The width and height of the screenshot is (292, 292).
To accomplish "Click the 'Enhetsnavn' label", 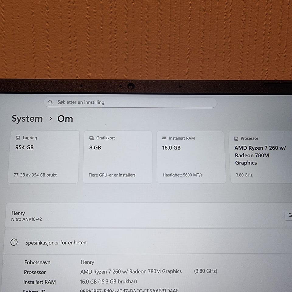I will (37, 262).
